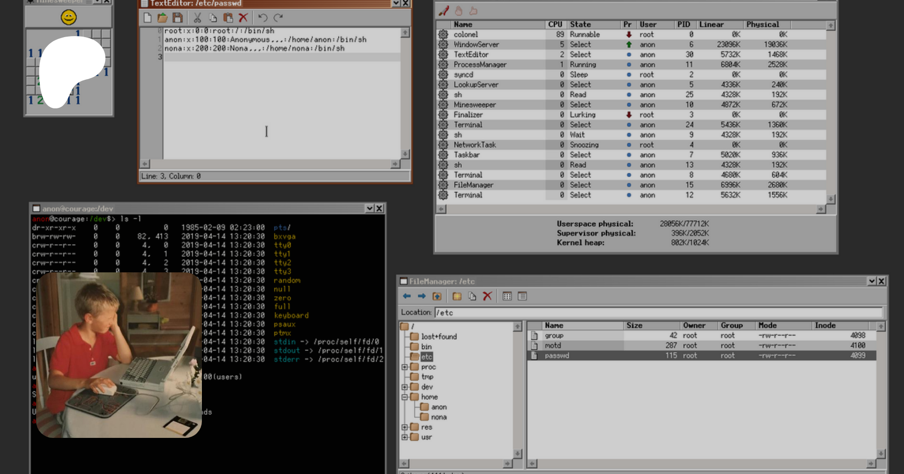Click the Open file icon in TextEditor
This screenshot has height=474, width=904.
tap(162, 18)
